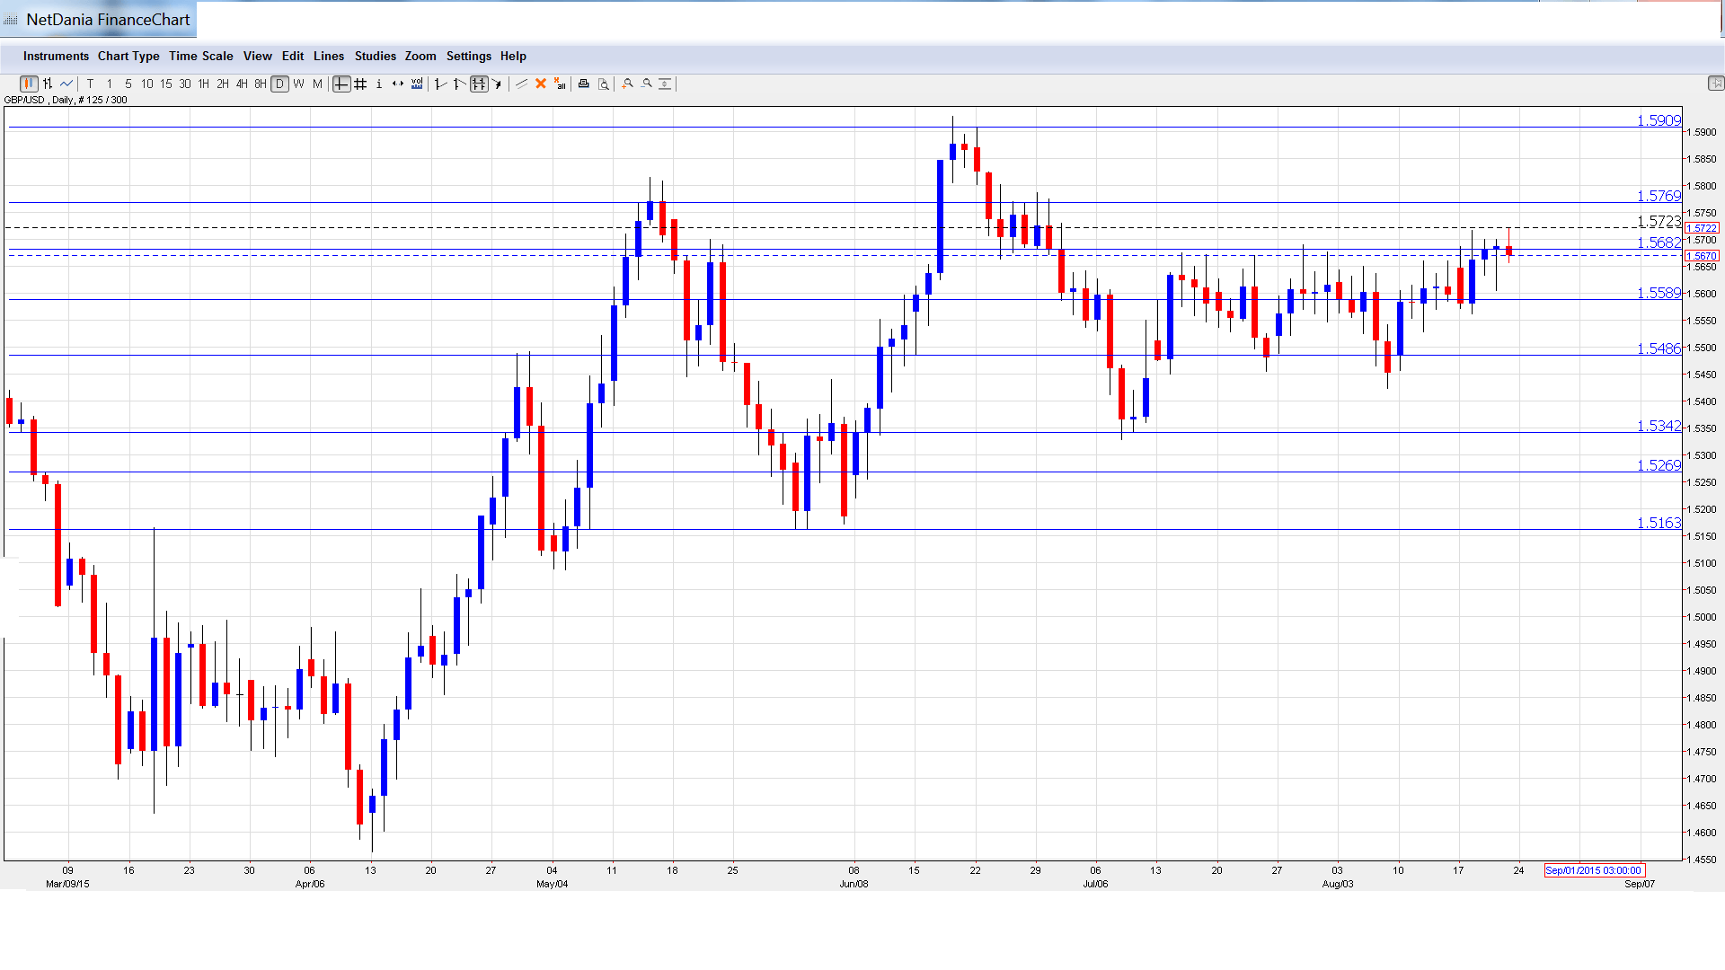Click the delete all lines icon
Screen dimensions: 1725x970
click(560, 84)
